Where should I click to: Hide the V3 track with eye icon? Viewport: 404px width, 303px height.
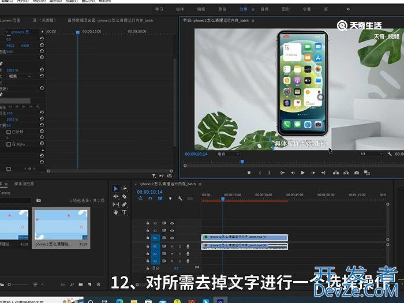coord(172,223)
